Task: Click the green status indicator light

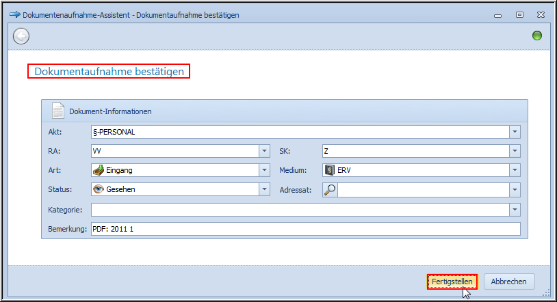Action: tap(537, 36)
